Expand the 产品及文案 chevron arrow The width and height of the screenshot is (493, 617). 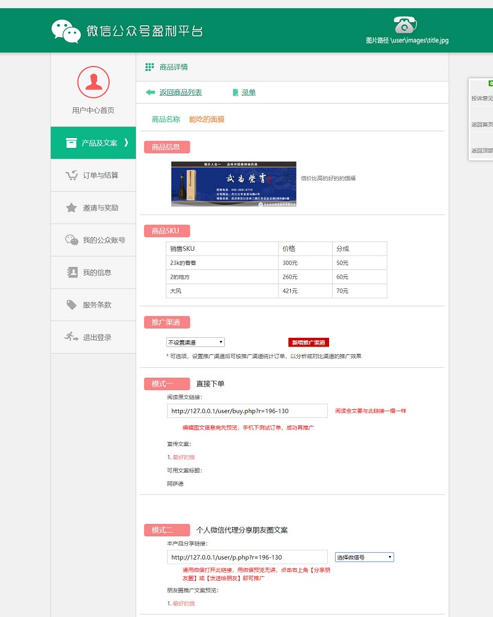pos(126,143)
